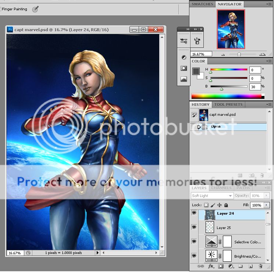Click the delete layer trash icon
The width and height of the screenshot is (274, 272).
click(260, 266)
